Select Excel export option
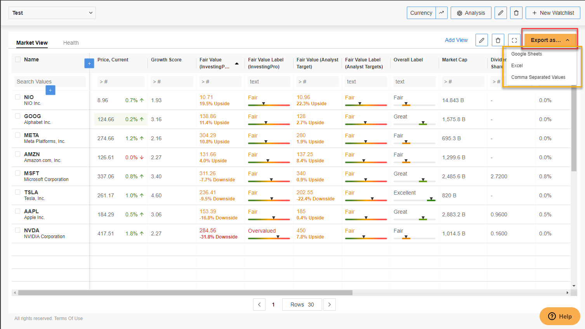 (x=517, y=66)
